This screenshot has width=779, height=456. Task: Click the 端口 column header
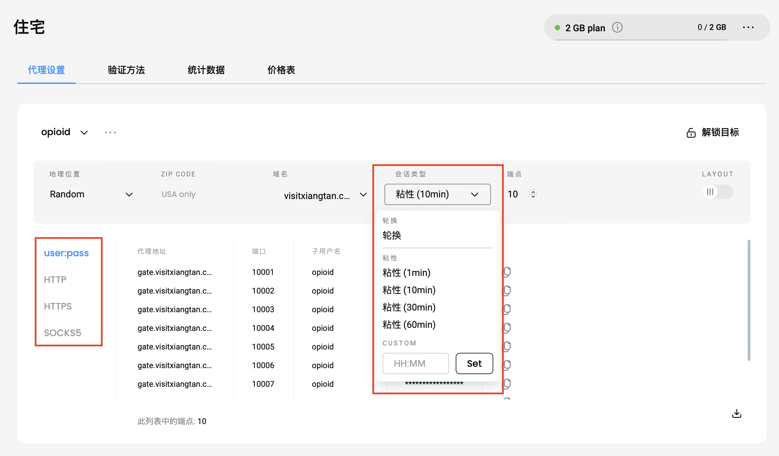tap(259, 251)
